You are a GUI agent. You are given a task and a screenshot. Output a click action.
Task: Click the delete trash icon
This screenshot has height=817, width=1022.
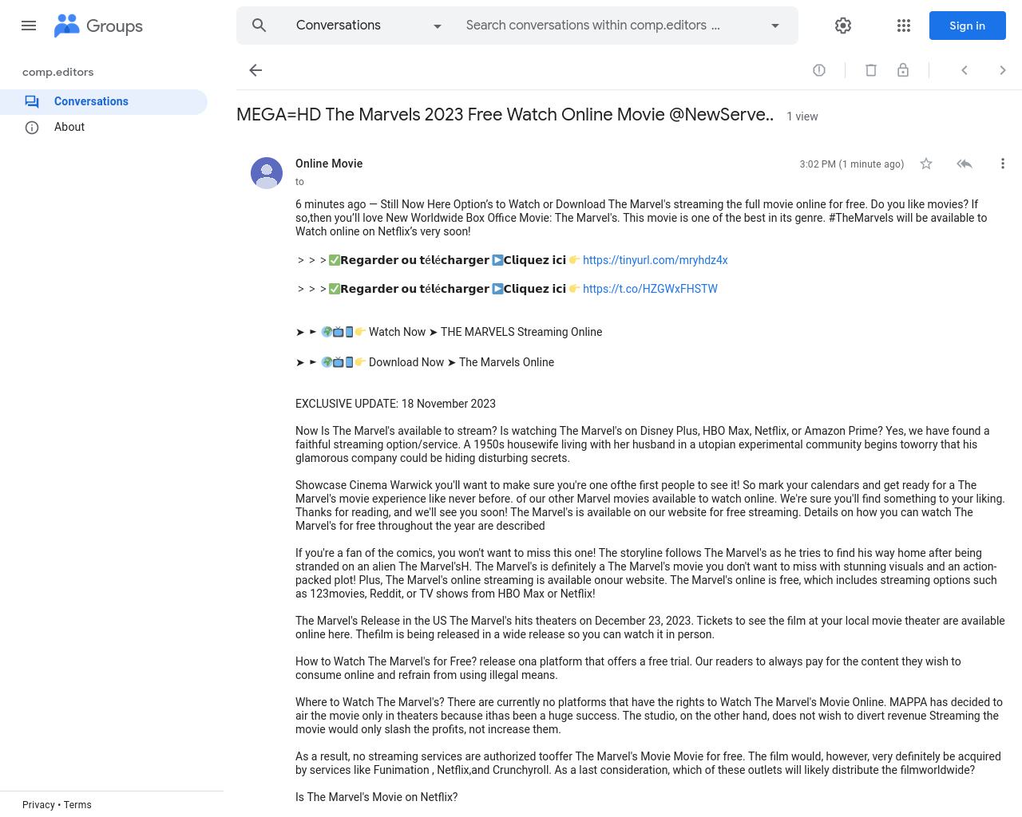(871, 70)
